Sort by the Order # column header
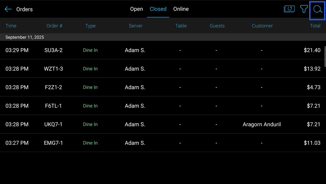 (54, 26)
